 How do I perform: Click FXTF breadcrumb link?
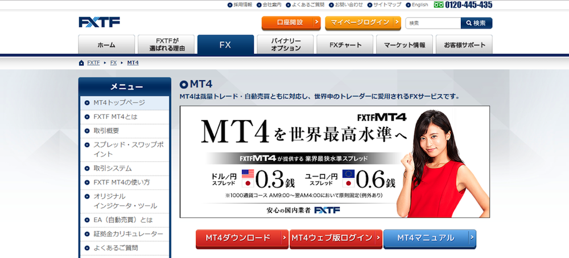pos(93,63)
